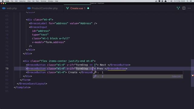Open the Go menu
The height and width of the screenshot is (109, 194).
(x=33, y=1)
